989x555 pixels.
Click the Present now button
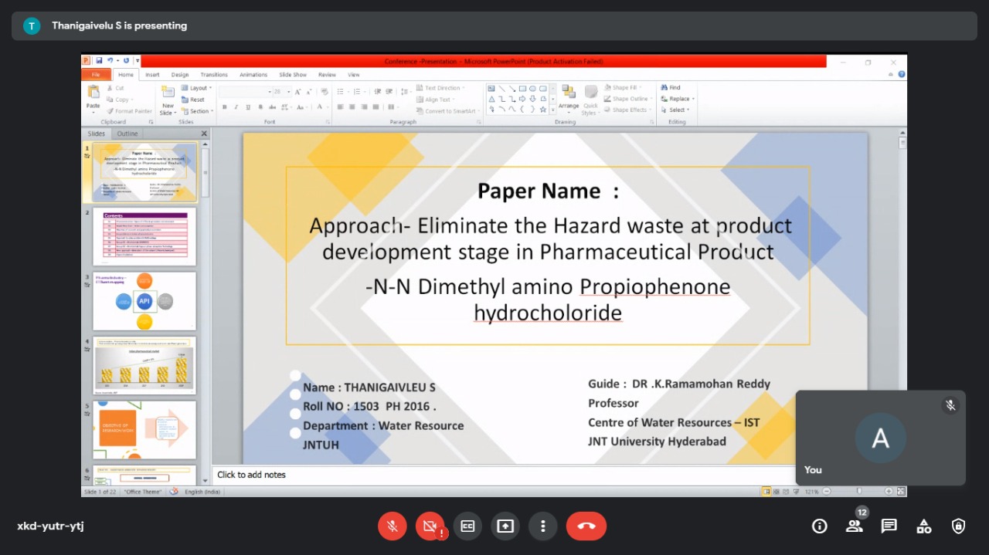[505, 526]
